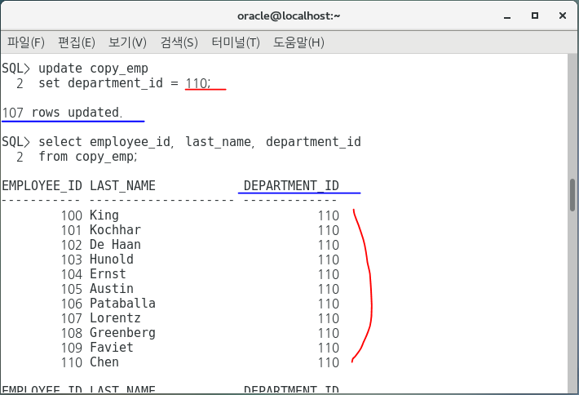
Task: Minimize the oracle@localhost terminal window
Action: 507,16
